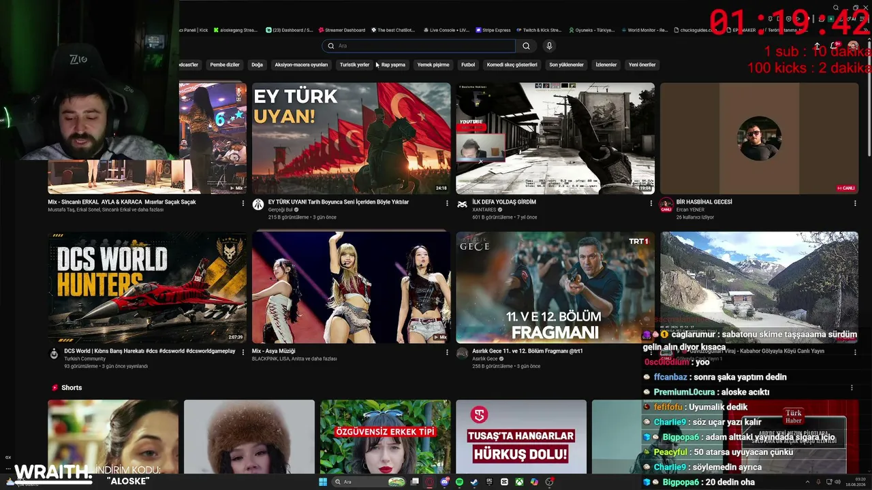Screen dimensions: 872x490
Task: Open Steam from the taskbar
Action: [x=474, y=482]
